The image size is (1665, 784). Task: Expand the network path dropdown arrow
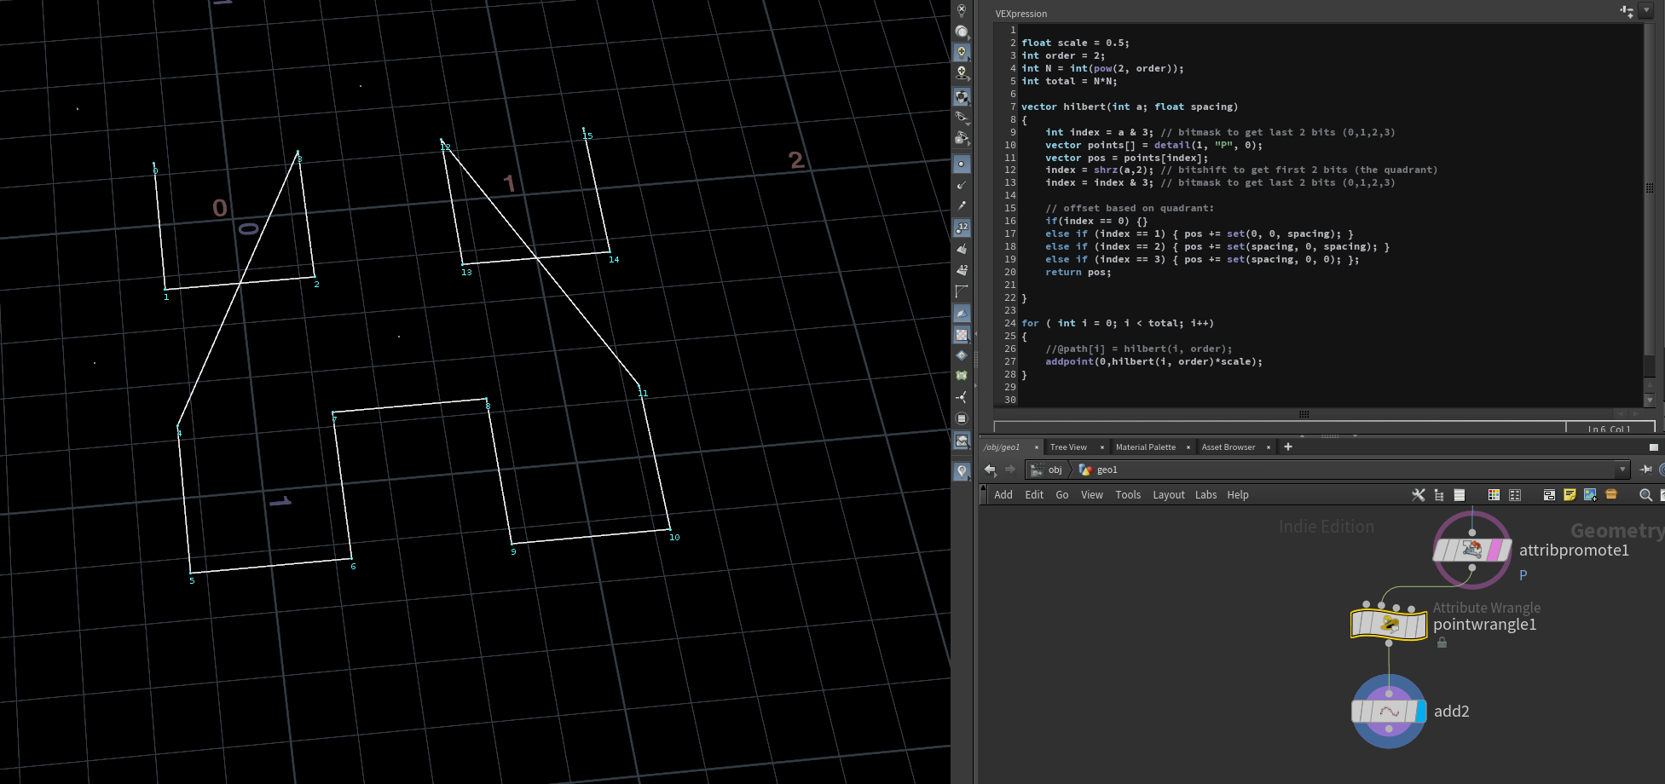click(x=1622, y=470)
